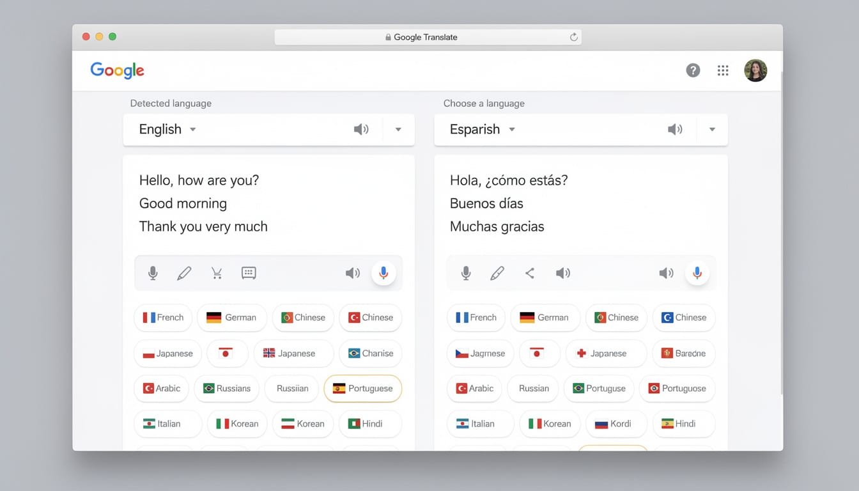Start voice input on the translation panel
This screenshot has height=491, width=859.
(697, 273)
